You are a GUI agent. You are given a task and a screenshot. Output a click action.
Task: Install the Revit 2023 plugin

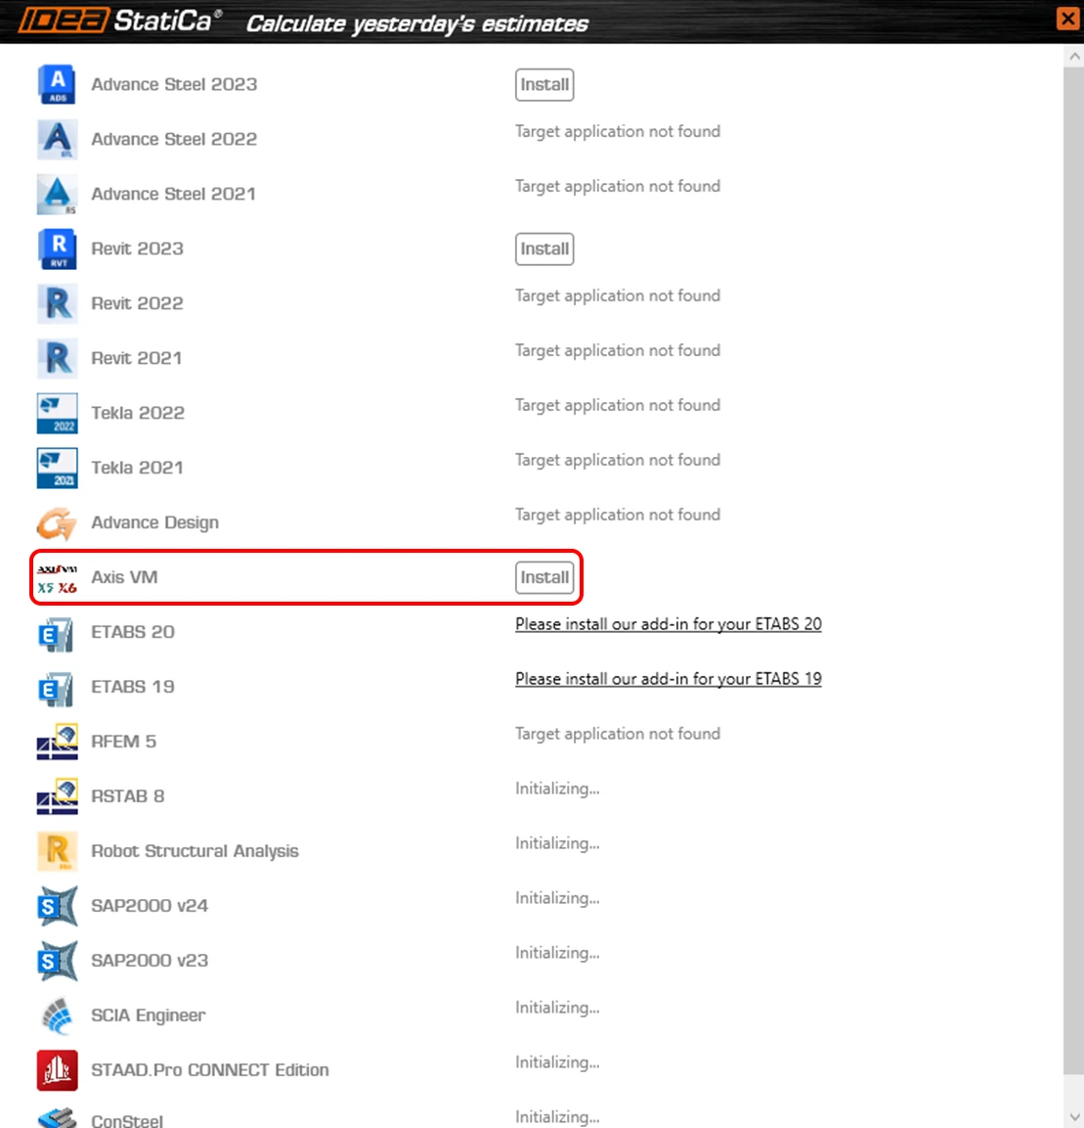tap(544, 248)
